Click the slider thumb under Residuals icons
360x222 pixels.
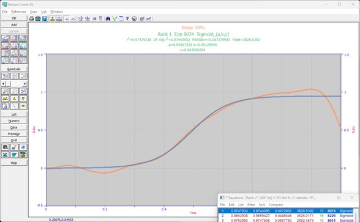click(8, 84)
